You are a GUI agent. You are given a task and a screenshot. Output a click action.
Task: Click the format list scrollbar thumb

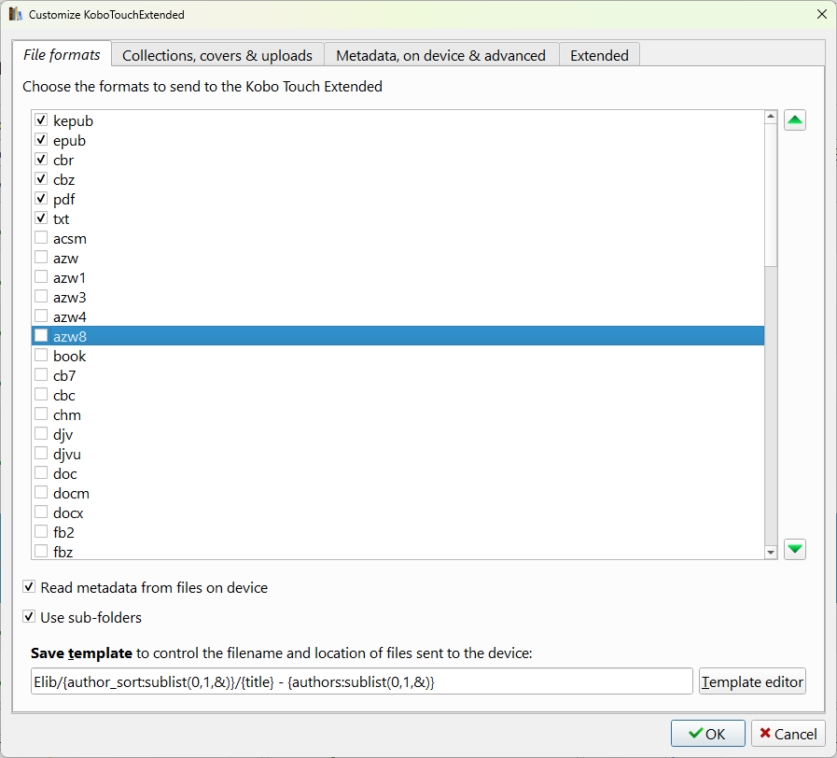pos(770,195)
